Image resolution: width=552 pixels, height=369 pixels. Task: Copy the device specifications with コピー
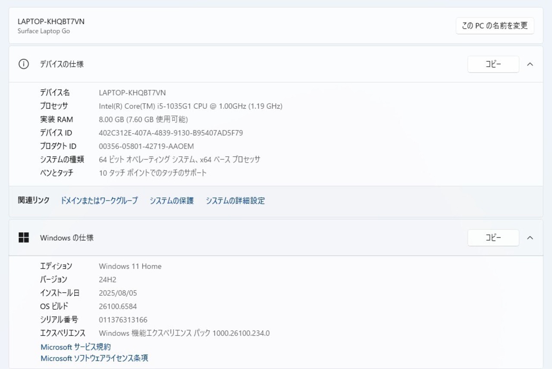pos(493,64)
